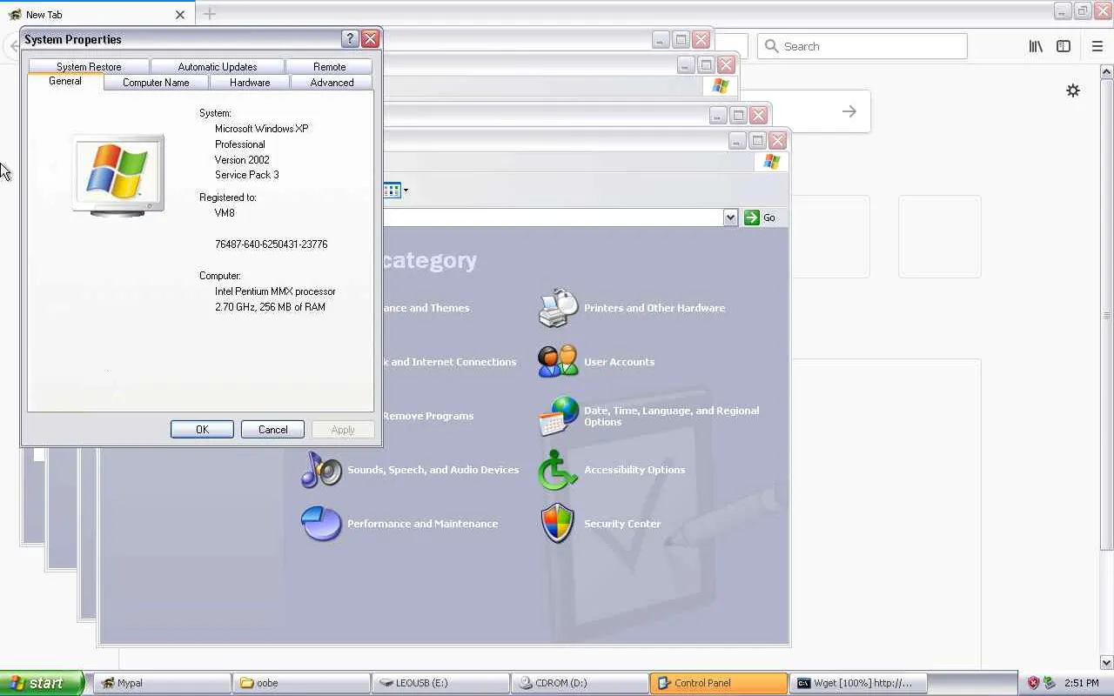This screenshot has height=696, width=1114.
Task: Click the User Accounts people icon
Action: click(558, 361)
